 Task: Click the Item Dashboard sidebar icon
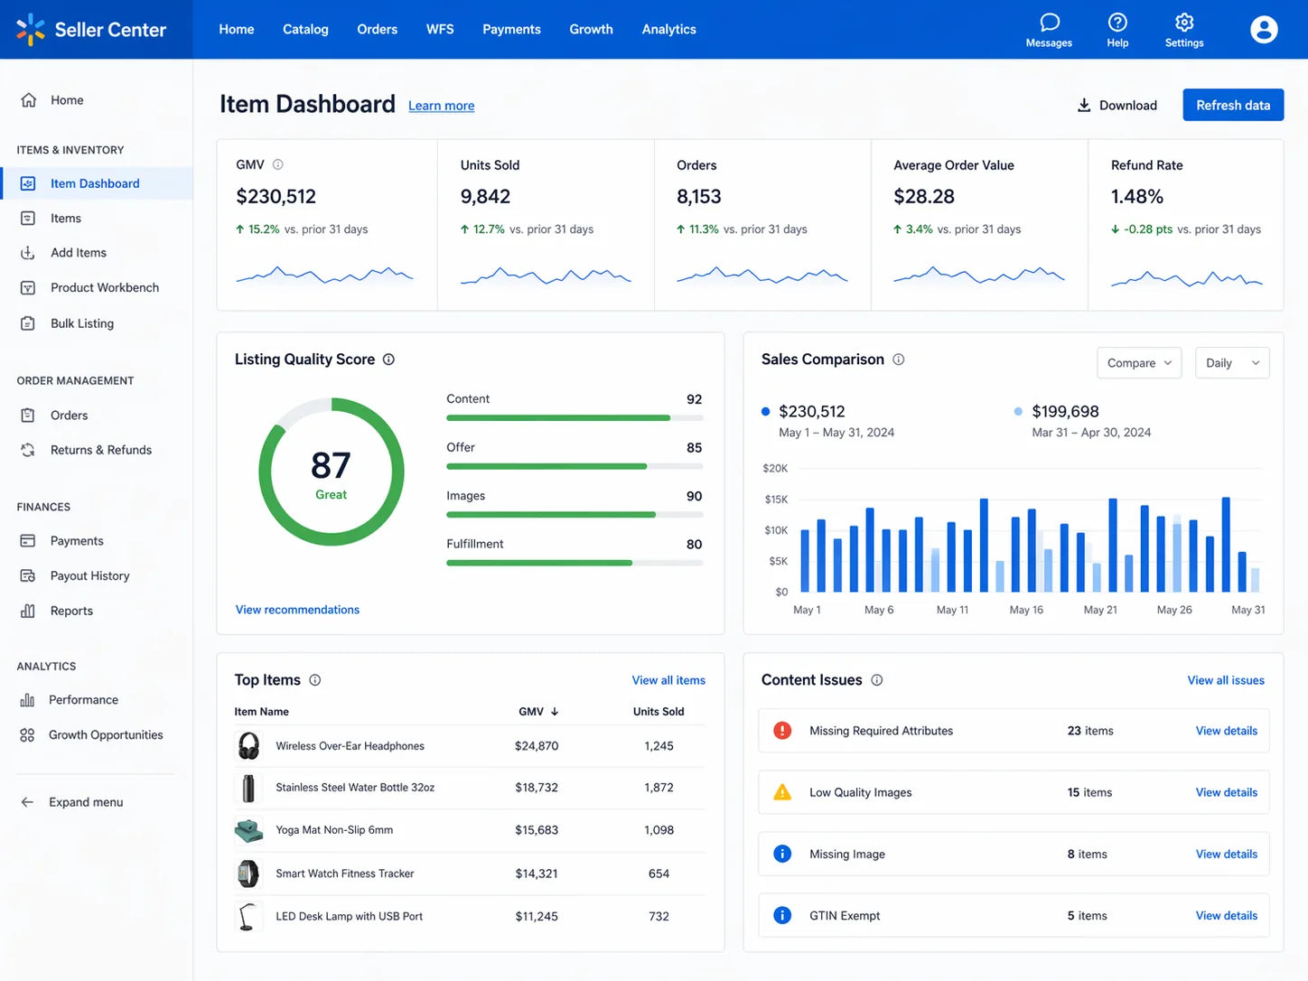coord(28,183)
